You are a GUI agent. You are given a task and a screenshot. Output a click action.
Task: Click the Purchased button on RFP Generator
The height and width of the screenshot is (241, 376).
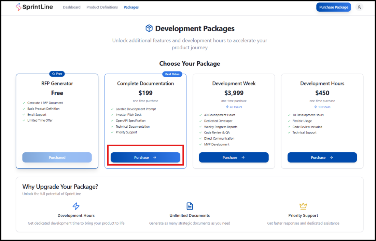coord(57,157)
